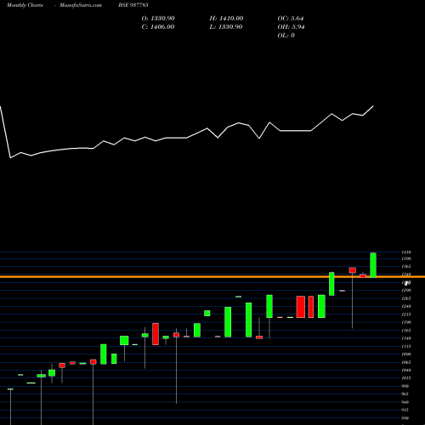Image resolution: width=425 pixels, height=425 pixels.
Task: Click the rightmost end of the white line chart
Action: click(373, 106)
